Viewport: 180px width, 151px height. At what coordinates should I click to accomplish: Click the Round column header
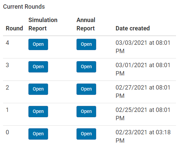click(x=14, y=28)
